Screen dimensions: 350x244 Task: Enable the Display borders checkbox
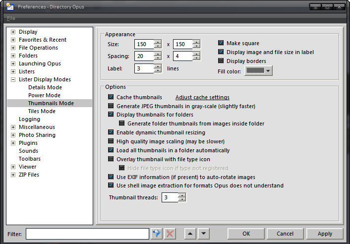coord(221,61)
